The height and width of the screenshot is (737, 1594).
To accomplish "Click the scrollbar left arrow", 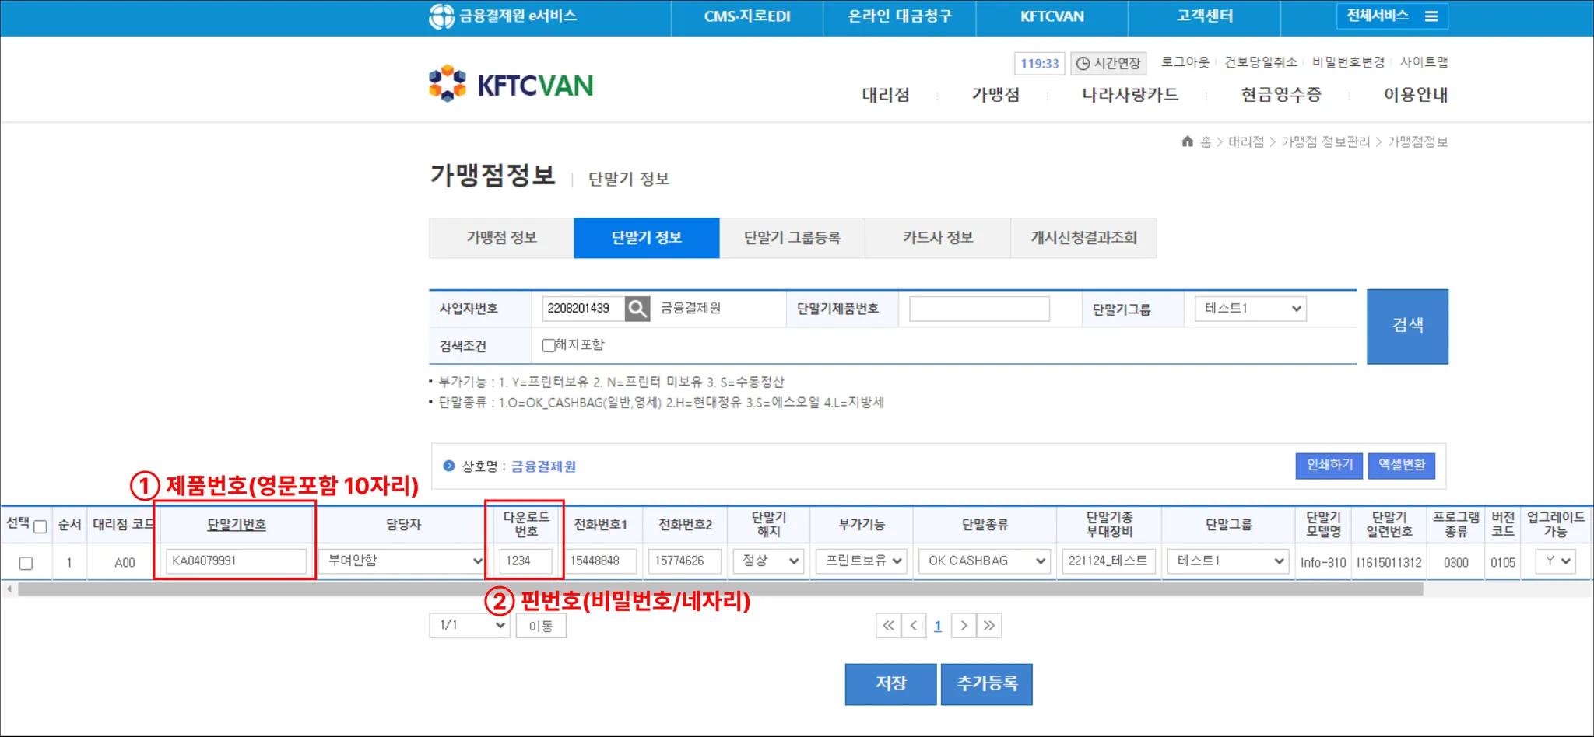I will point(9,589).
